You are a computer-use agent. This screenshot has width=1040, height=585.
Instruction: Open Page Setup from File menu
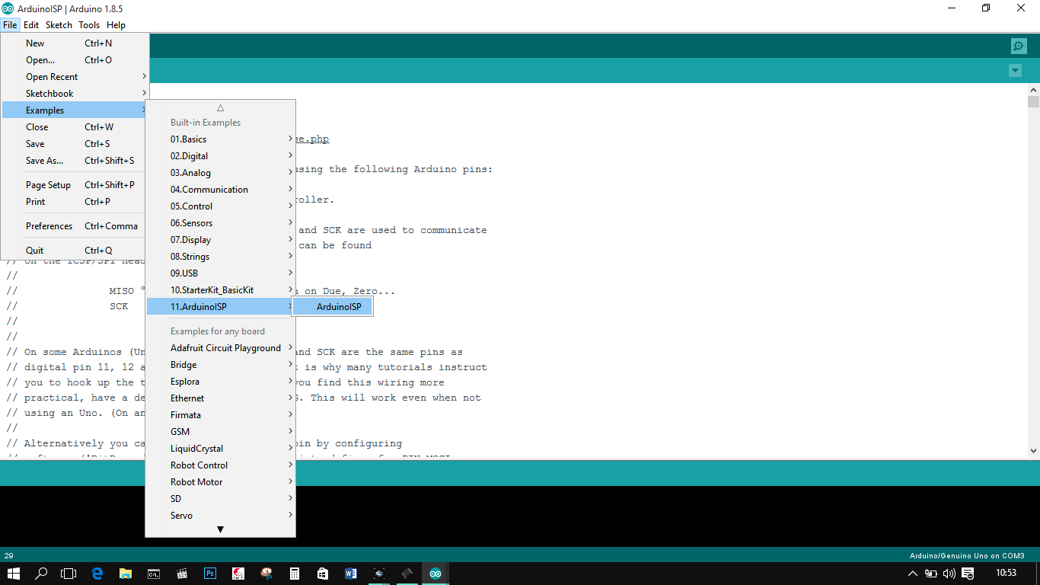75,185
